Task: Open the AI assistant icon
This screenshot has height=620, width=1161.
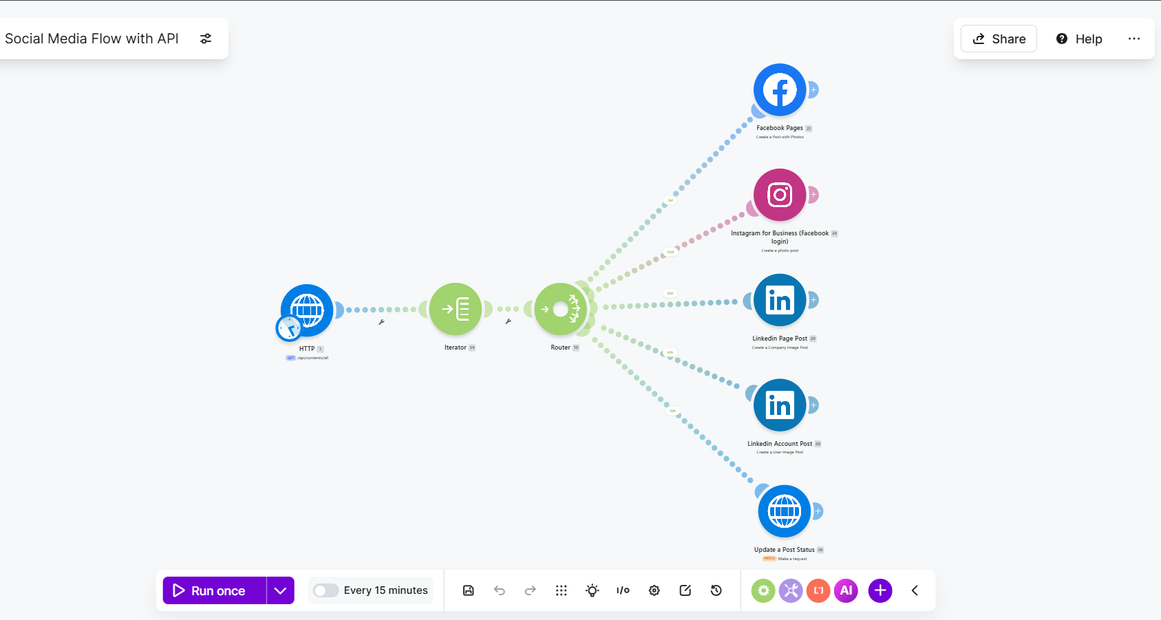Action: 846,590
